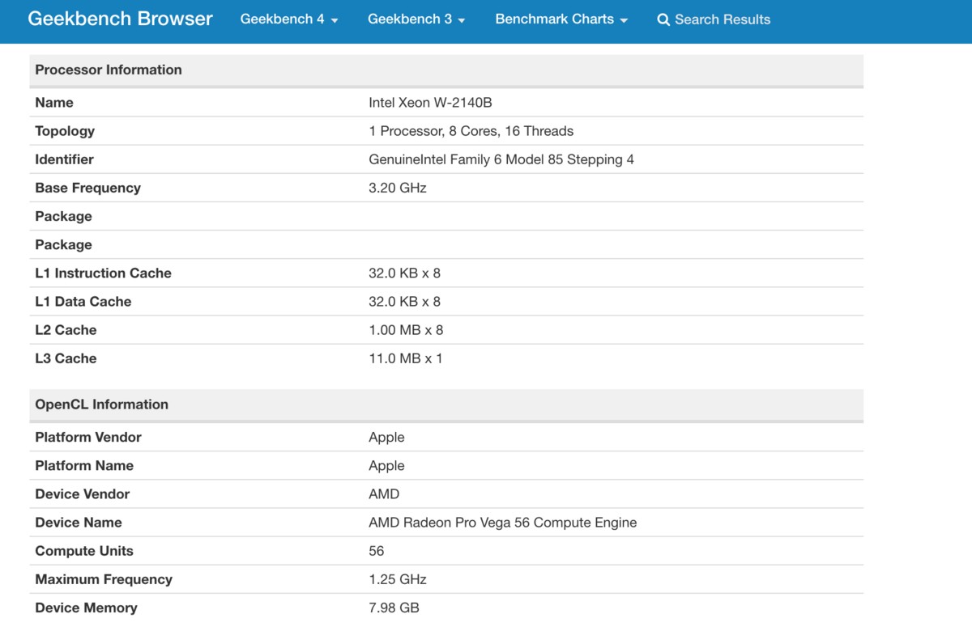Open the Geekbench Browser home link
972x631 pixels.
click(120, 19)
